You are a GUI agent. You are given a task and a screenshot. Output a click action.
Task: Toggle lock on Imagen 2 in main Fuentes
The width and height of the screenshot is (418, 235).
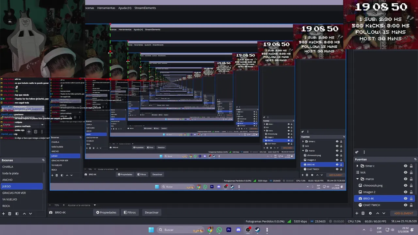(x=411, y=192)
